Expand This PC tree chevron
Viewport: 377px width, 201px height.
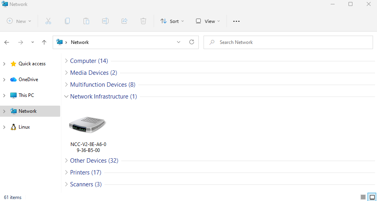4,95
